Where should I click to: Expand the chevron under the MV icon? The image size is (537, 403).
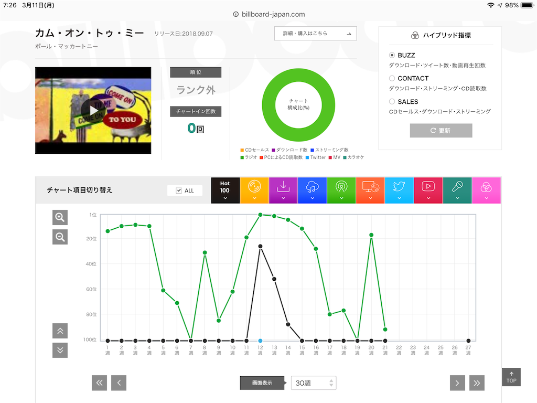(428, 198)
